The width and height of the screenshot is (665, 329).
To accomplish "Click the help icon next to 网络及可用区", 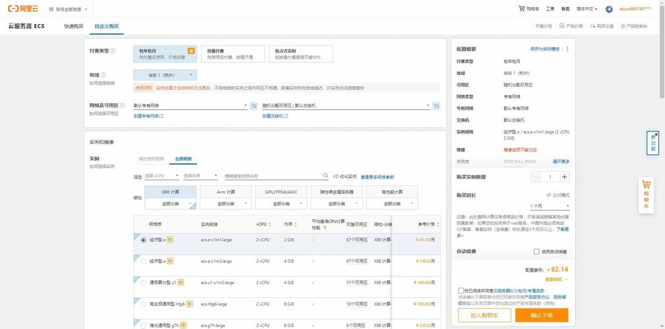I will pyautogui.click(x=123, y=105).
